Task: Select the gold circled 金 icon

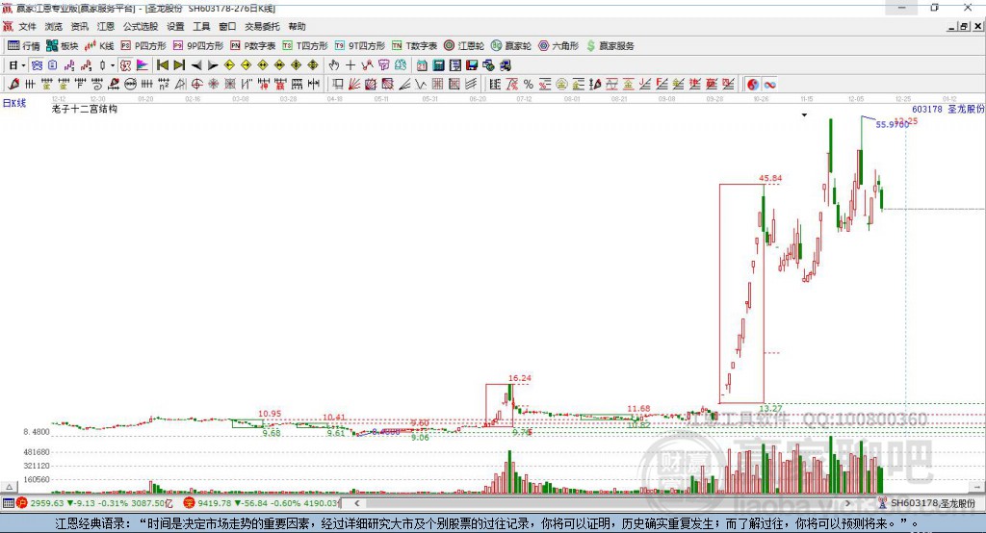Action: tap(561, 85)
